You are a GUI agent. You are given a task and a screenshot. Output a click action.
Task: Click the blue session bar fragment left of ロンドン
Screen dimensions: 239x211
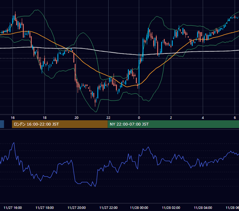click(x=2, y=124)
